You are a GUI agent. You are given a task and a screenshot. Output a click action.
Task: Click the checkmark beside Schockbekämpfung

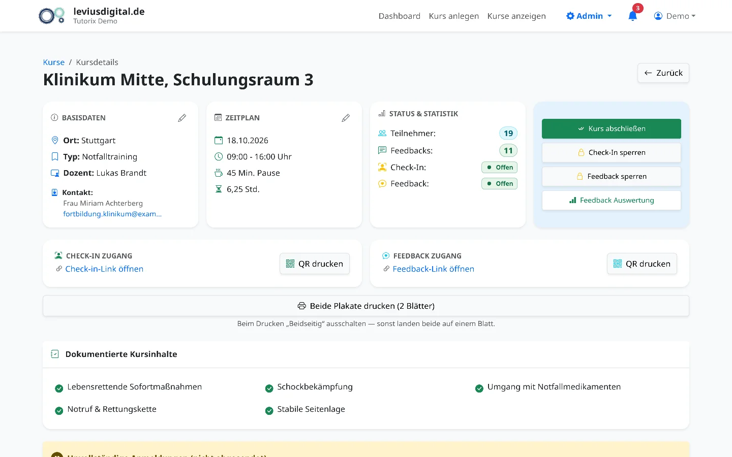[x=269, y=388]
